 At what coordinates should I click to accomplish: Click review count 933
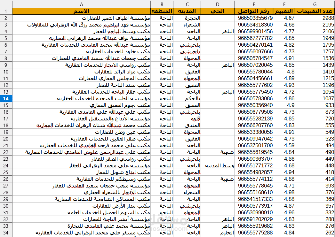[x=315, y=105]
